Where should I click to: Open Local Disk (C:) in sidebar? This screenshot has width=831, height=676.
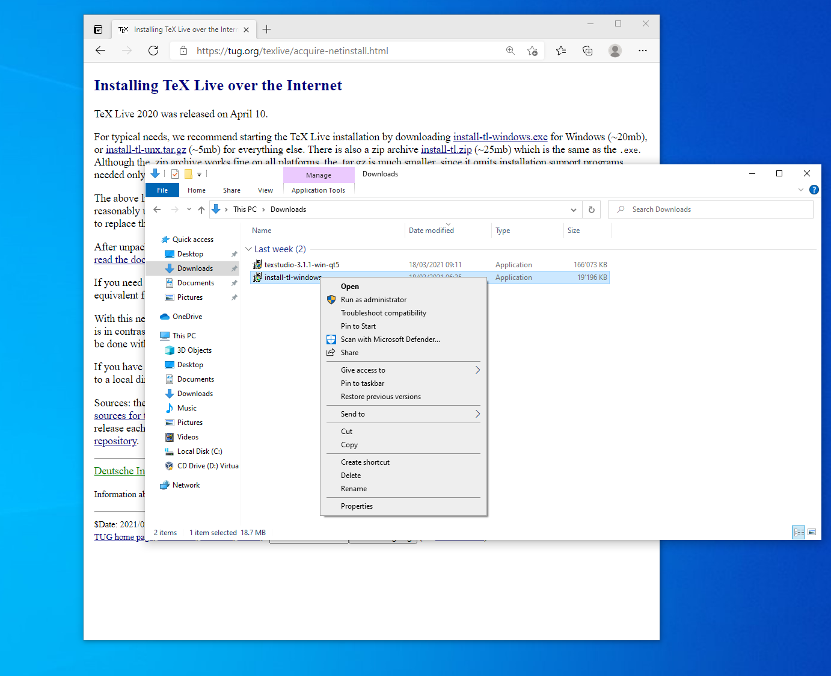pyautogui.click(x=200, y=451)
